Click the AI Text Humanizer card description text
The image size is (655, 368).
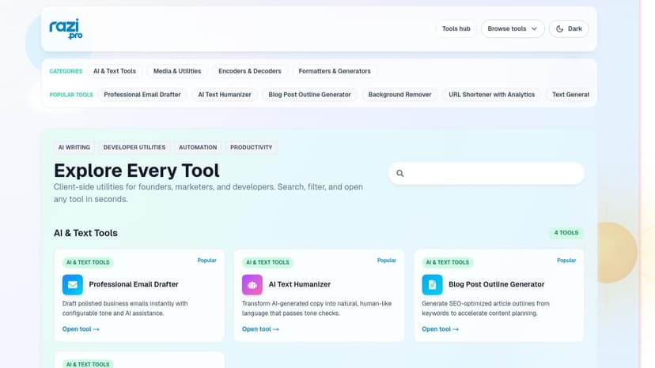coord(316,308)
